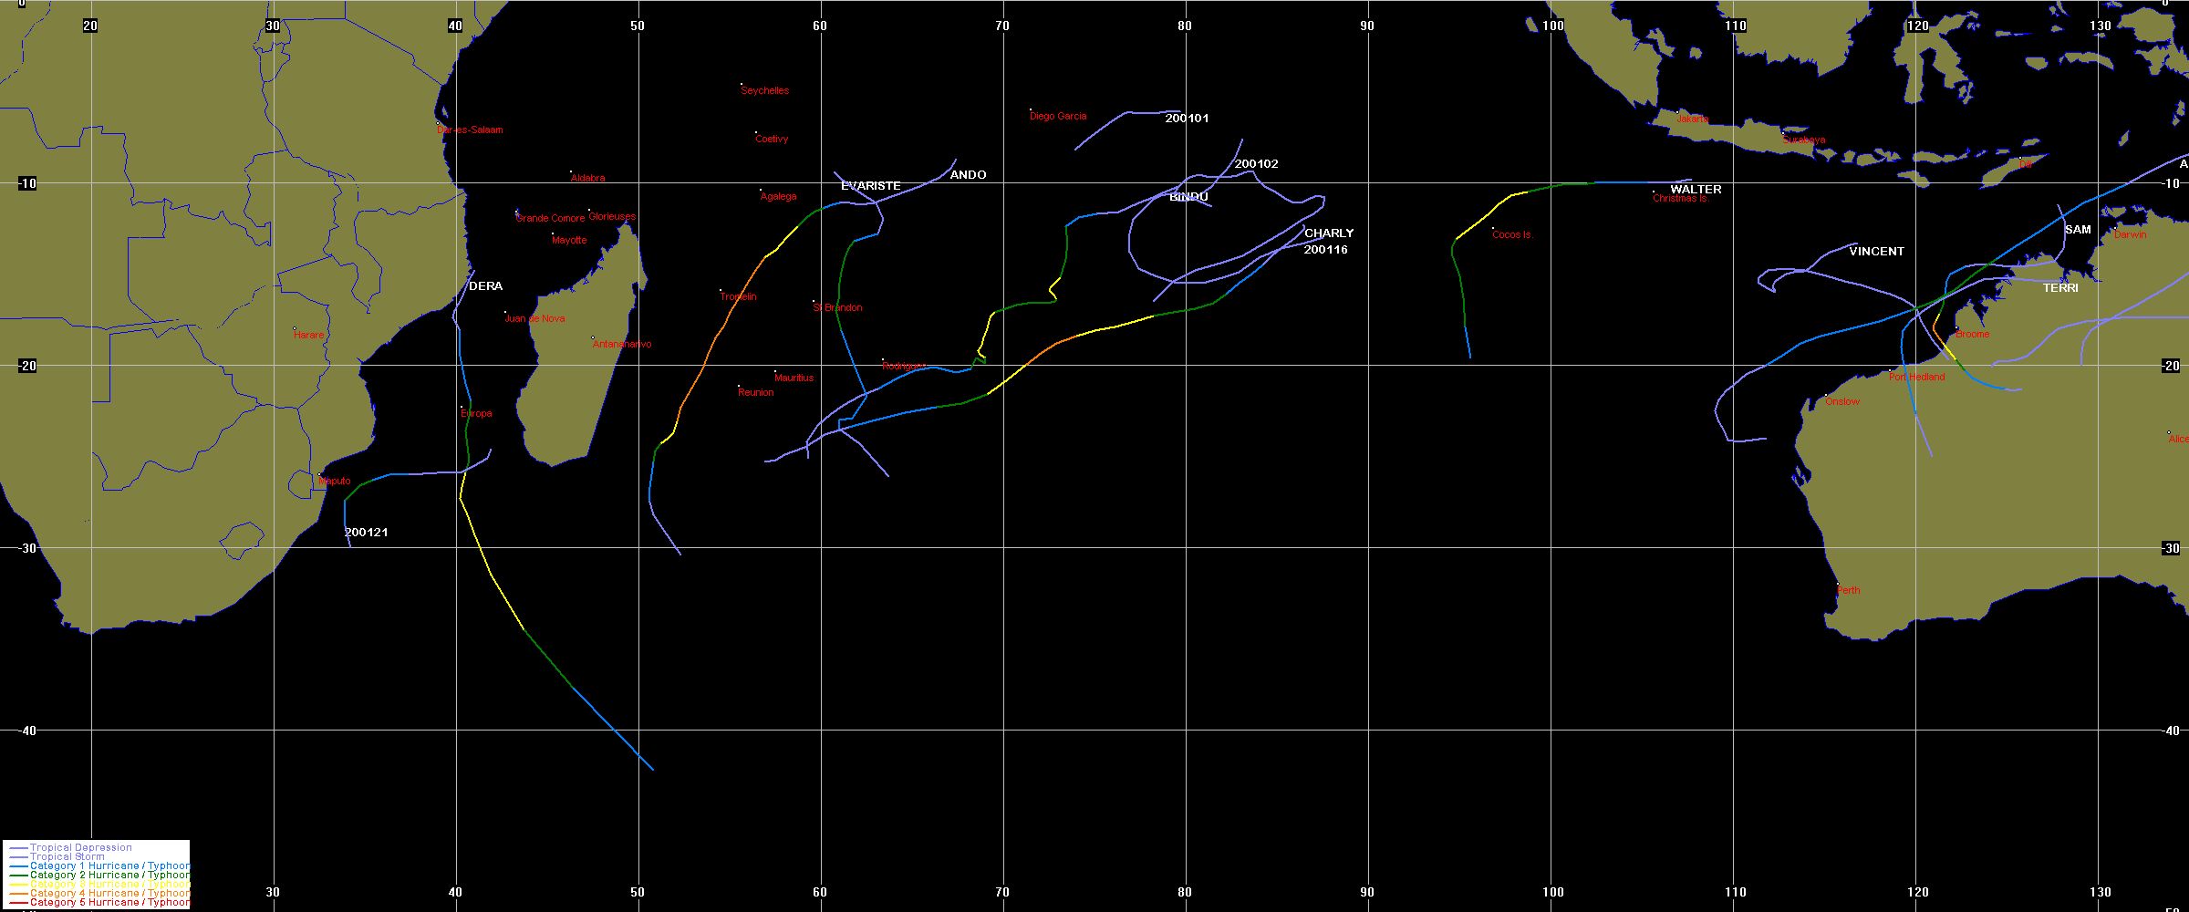
Task: Select storm track label 200121
Action: coord(366,533)
